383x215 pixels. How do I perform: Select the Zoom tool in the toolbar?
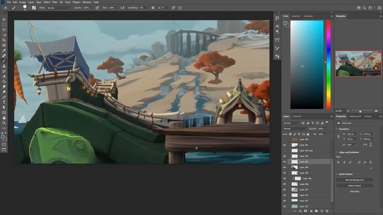click(4, 123)
